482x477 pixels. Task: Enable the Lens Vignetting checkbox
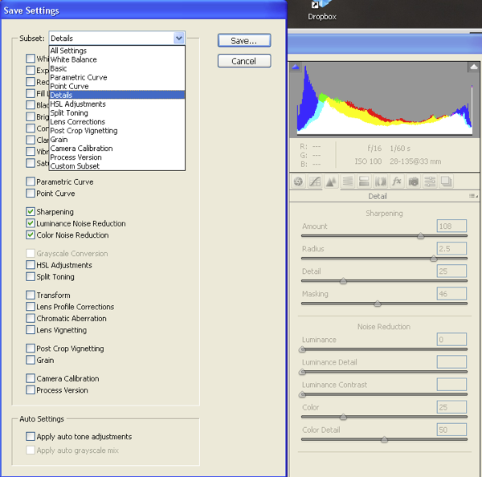click(31, 330)
